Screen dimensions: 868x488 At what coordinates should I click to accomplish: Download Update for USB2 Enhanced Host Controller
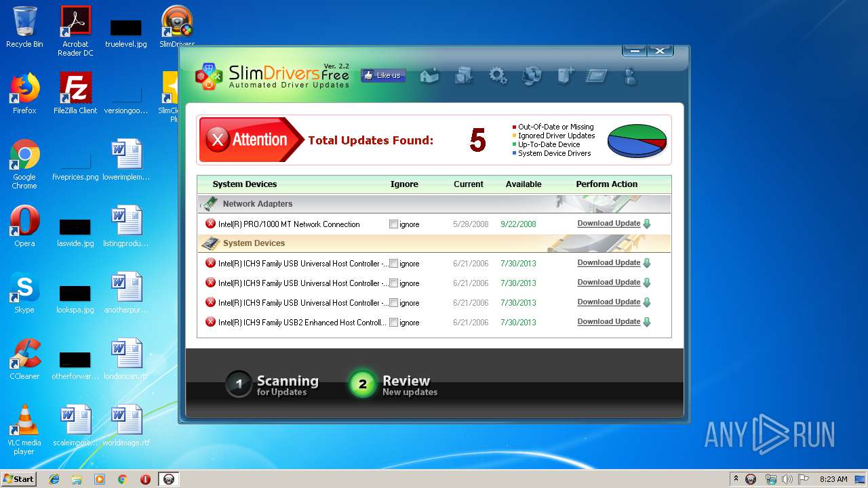(x=614, y=322)
